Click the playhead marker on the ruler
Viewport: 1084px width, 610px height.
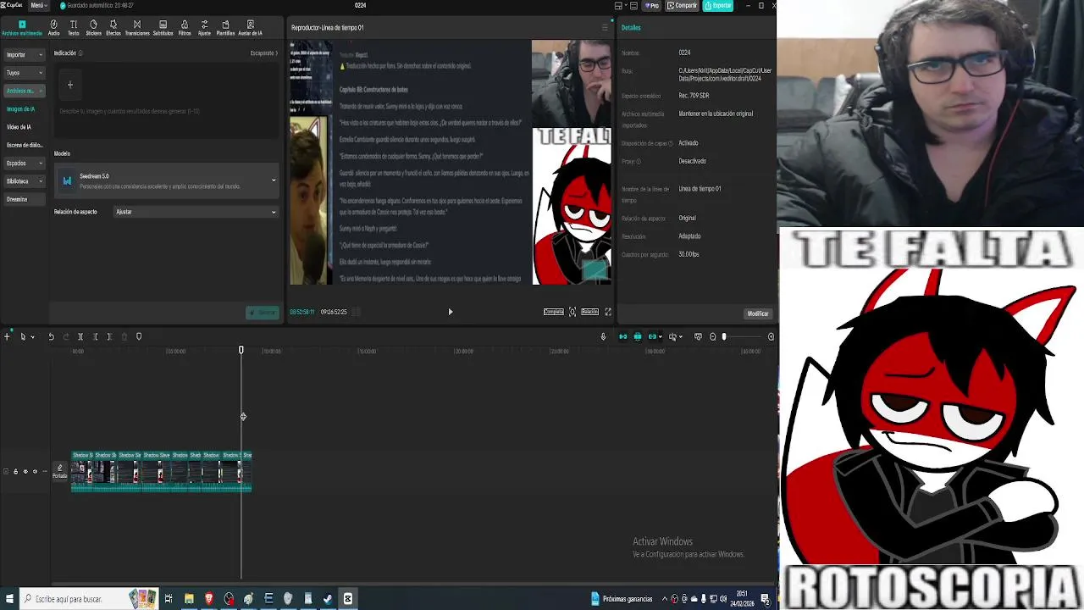pyautogui.click(x=241, y=350)
